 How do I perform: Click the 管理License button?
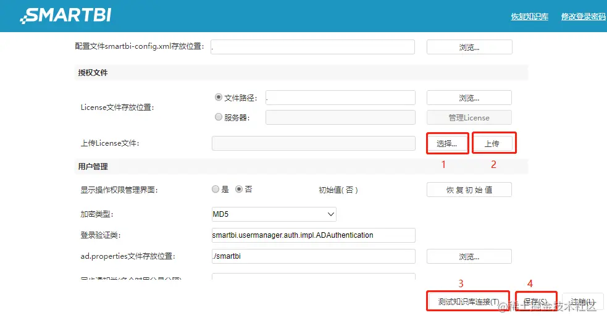click(x=469, y=117)
